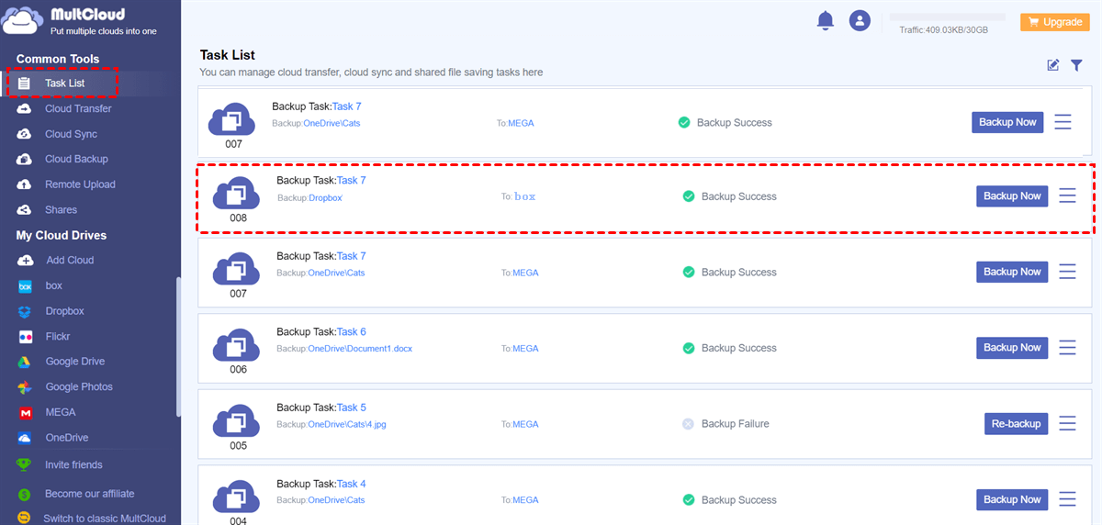Open the MEGA cloud drive
Viewport: 1102px width, 525px height.
click(x=61, y=412)
